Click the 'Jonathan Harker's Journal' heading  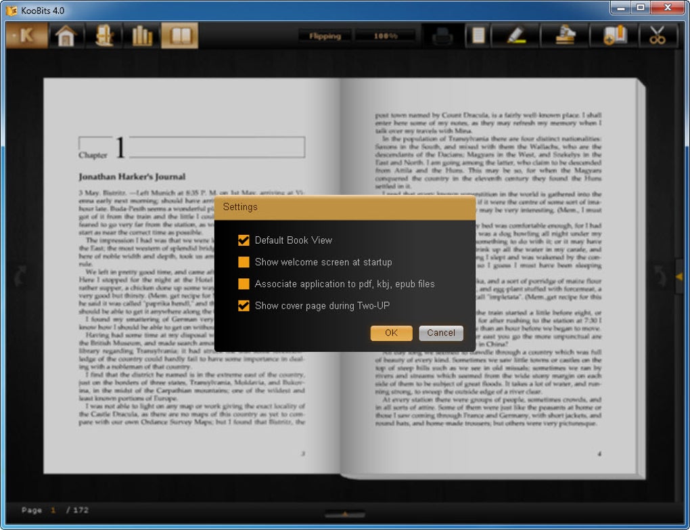coord(132,177)
